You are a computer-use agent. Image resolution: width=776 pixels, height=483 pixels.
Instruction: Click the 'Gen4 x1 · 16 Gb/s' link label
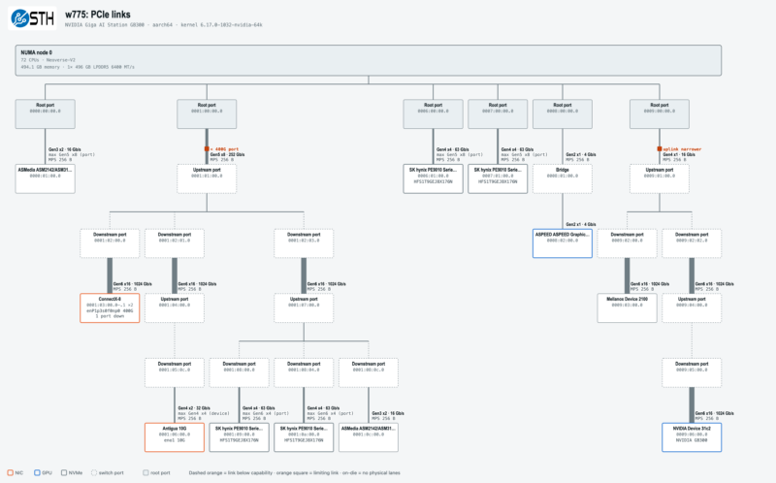tap(679, 154)
